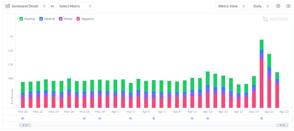
Task: Click the right timeline range slider handle
Action: [x=282, y=125]
